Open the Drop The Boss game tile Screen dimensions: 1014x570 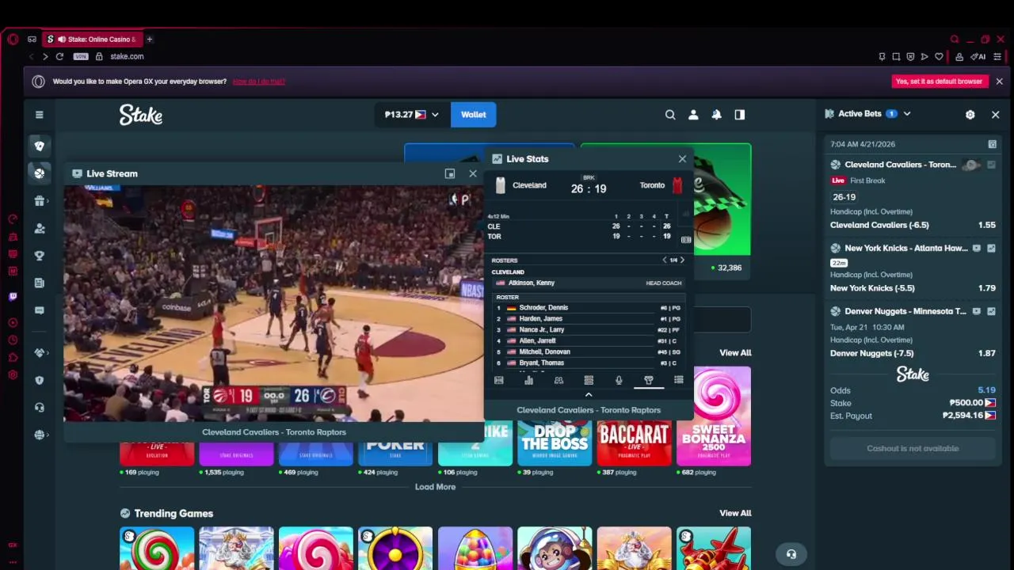click(x=555, y=443)
